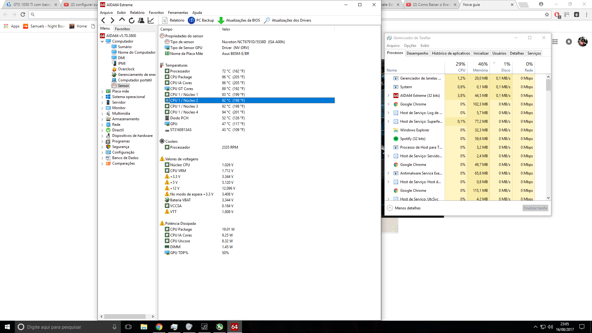This screenshot has height=333, width=592.
Task: Bookmark page with Chrome star icon
Action: (547, 14)
